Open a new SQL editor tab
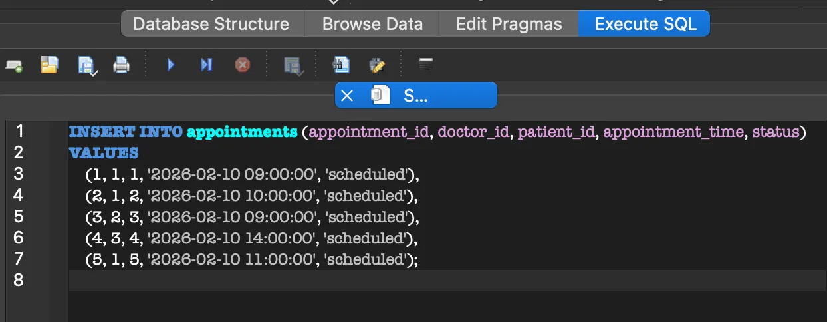Screen dimensions: 827x322 click(14, 65)
